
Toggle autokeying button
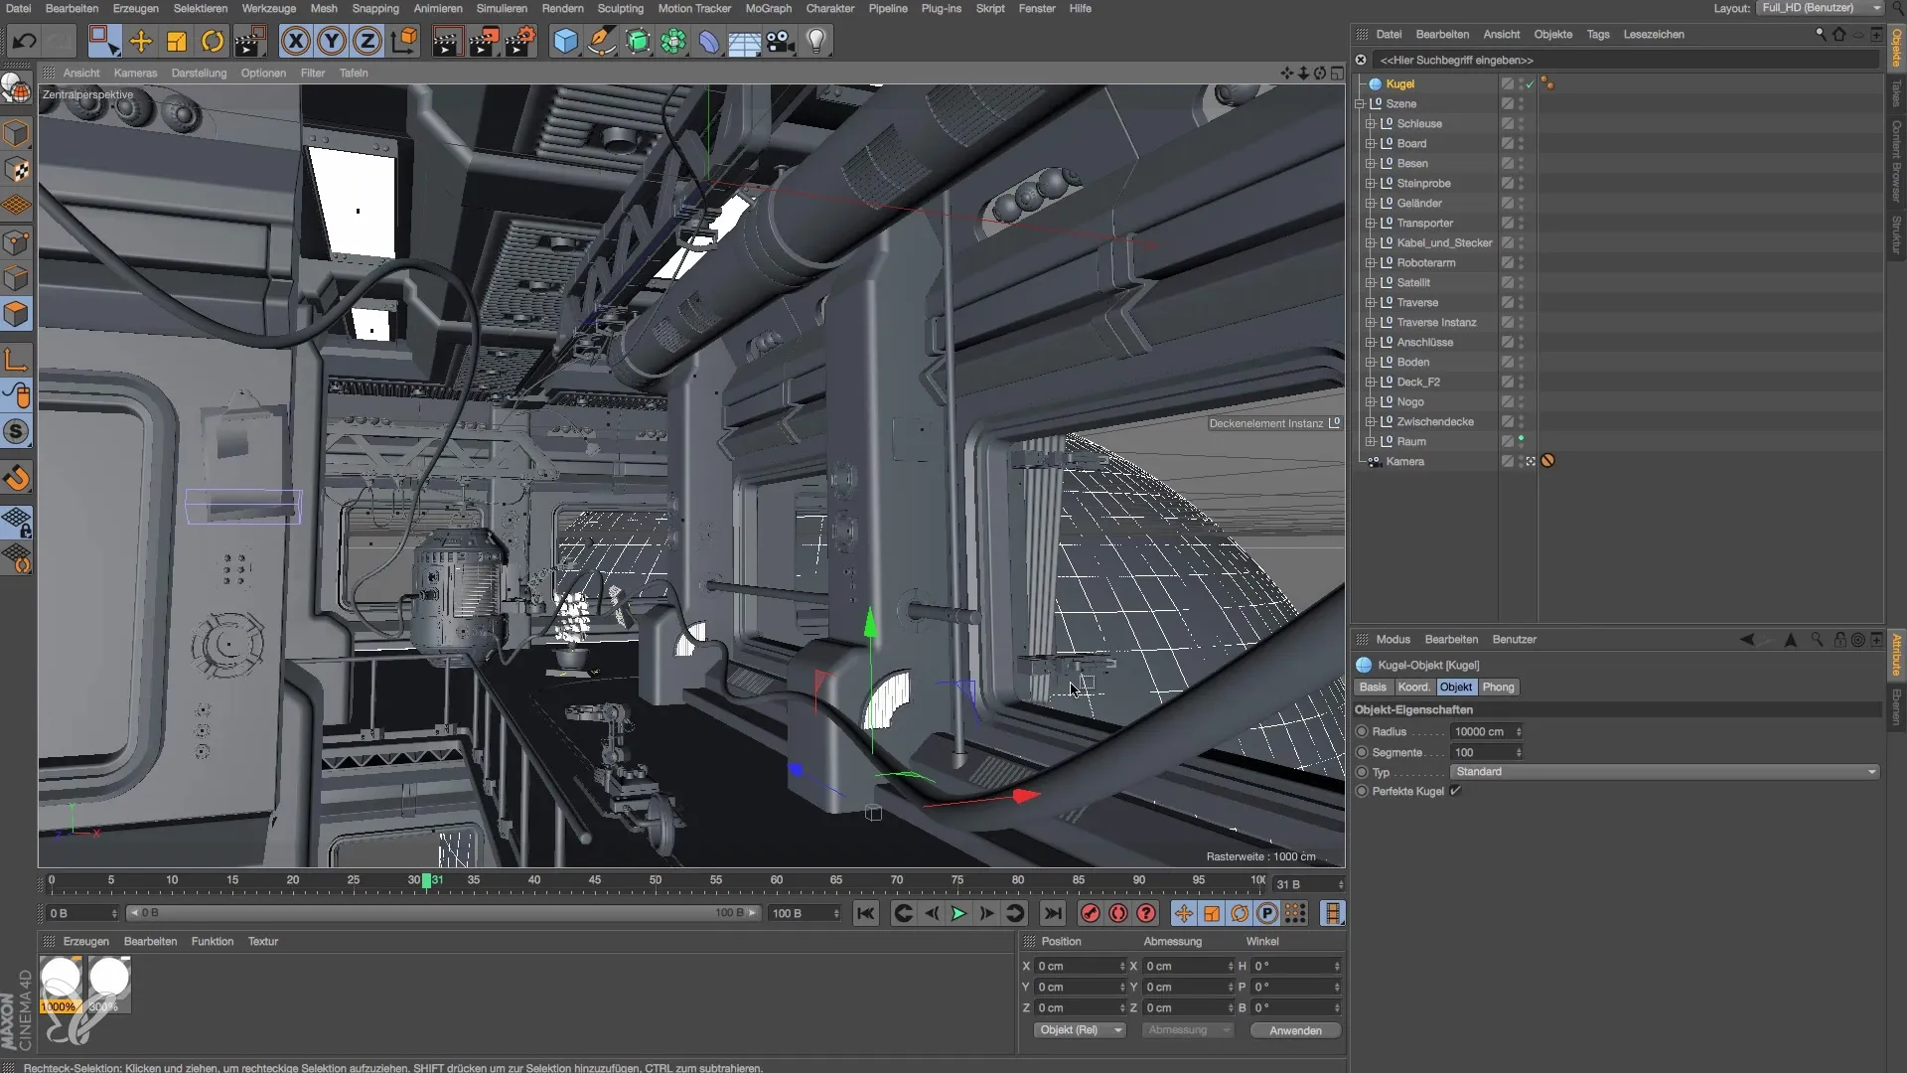[x=1118, y=913]
